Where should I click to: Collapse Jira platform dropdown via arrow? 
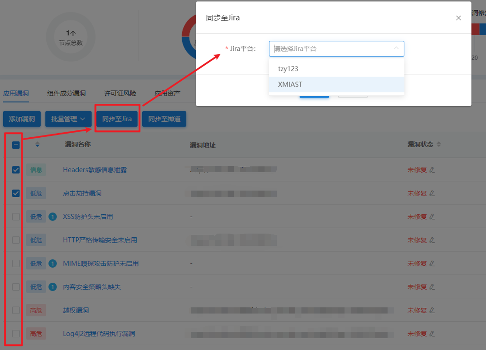(396, 48)
